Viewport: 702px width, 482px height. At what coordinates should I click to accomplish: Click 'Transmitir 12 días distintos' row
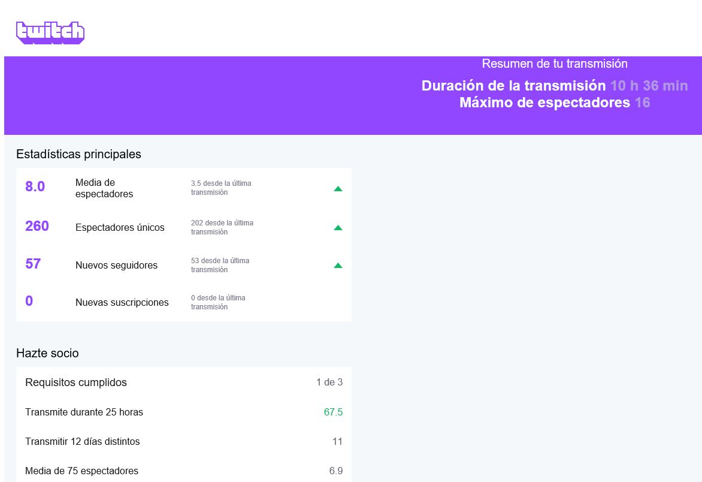[x=183, y=442]
